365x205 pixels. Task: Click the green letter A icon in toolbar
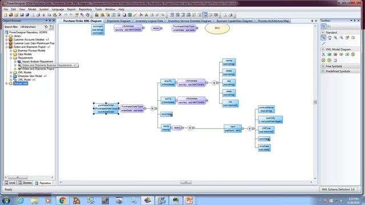coord(146,15)
